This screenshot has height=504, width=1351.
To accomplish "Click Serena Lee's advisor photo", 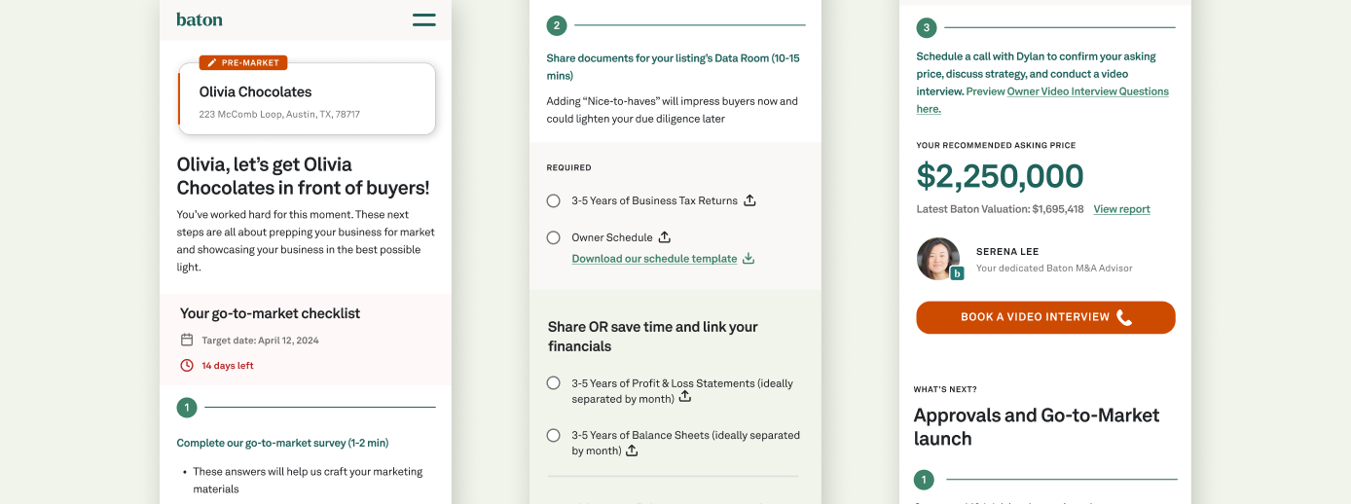I will 937,259.
